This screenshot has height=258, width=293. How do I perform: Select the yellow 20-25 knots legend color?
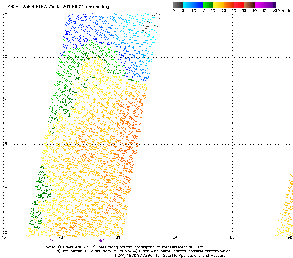click(x=219, y=5)
